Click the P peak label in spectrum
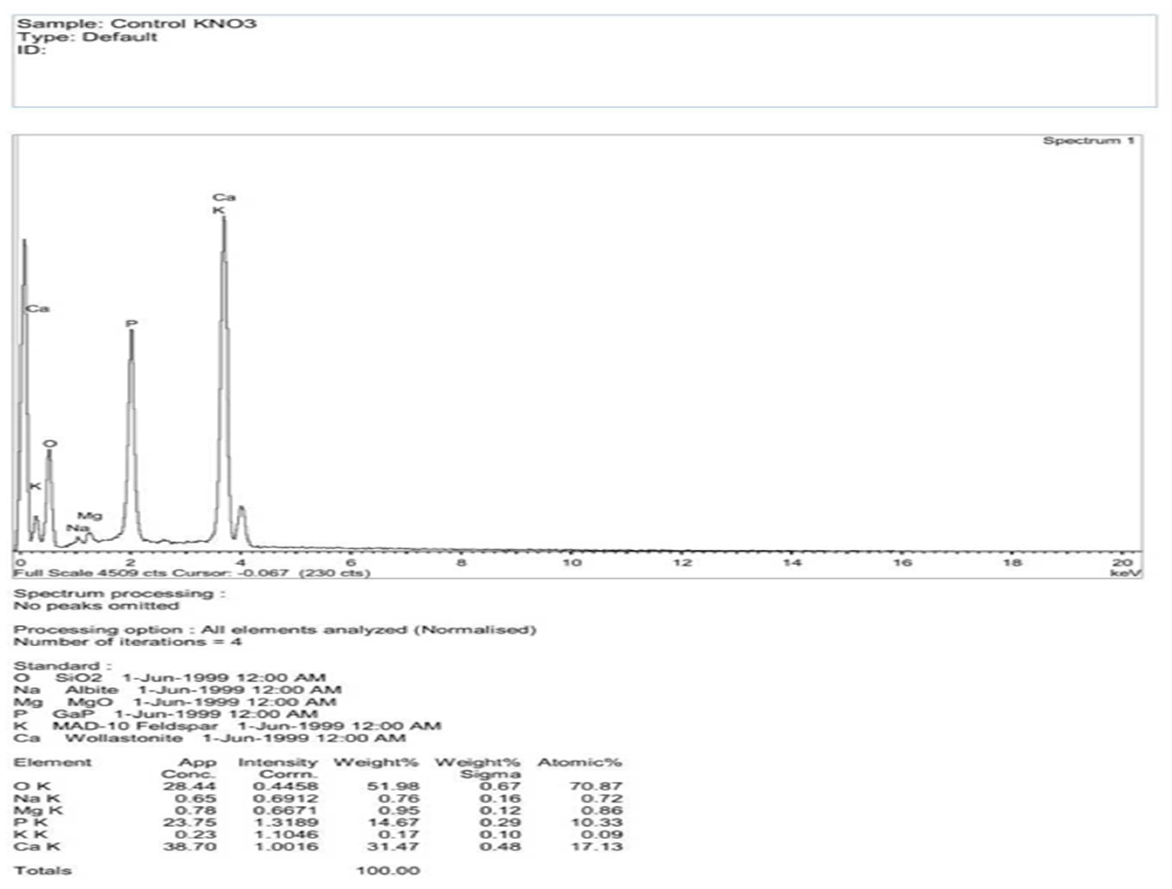1172x889 pixels. 131,324
